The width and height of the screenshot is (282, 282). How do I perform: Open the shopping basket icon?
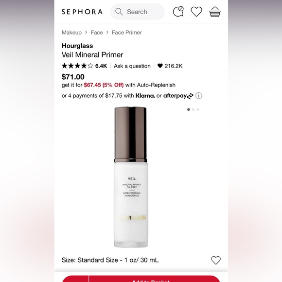[x=215, y=12]
